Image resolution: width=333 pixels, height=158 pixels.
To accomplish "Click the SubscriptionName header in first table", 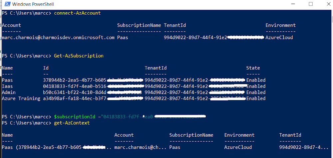I will click(139, 25).
